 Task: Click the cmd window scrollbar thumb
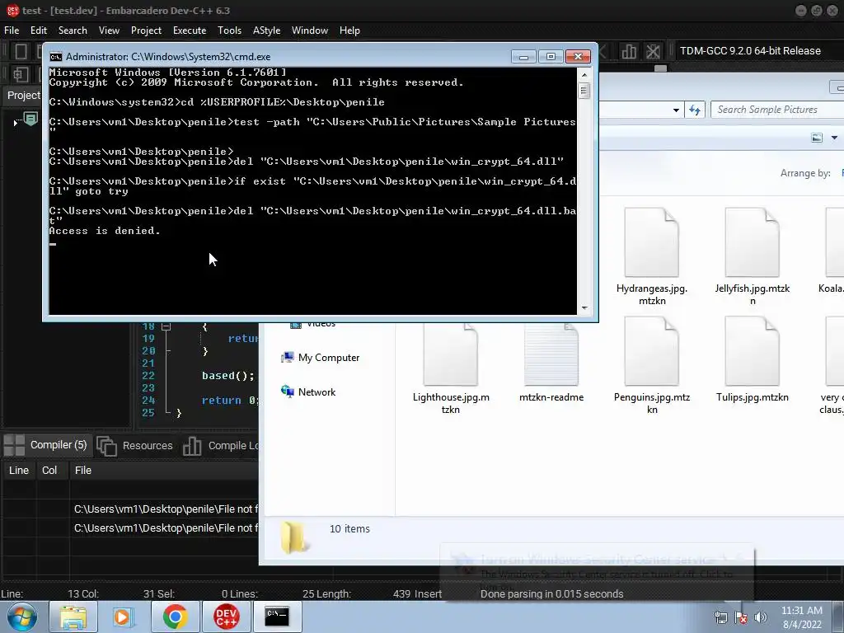pyautogui.click(x=584, y=91)
